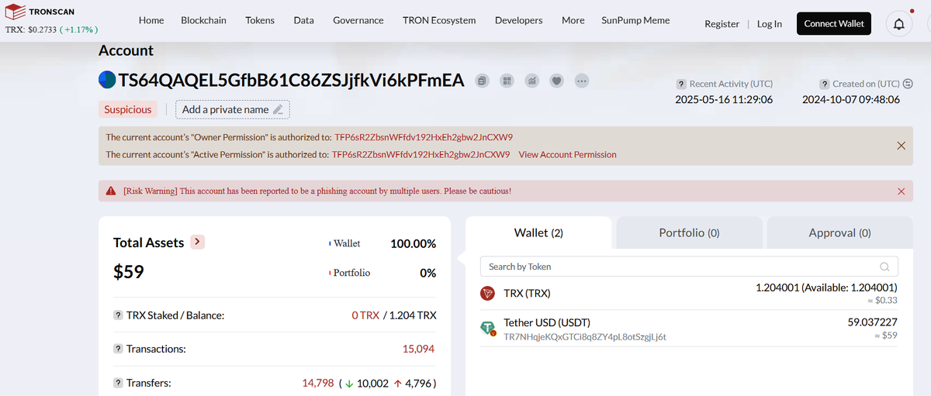Viewport: 931px width, 396px height.
Task: Click the TRONSCAN logo
Action: [x=41, y=12]
